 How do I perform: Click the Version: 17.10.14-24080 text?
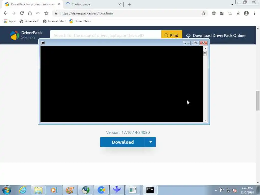[x=128, y=133]
